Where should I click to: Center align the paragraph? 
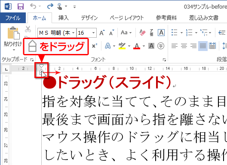184,46
